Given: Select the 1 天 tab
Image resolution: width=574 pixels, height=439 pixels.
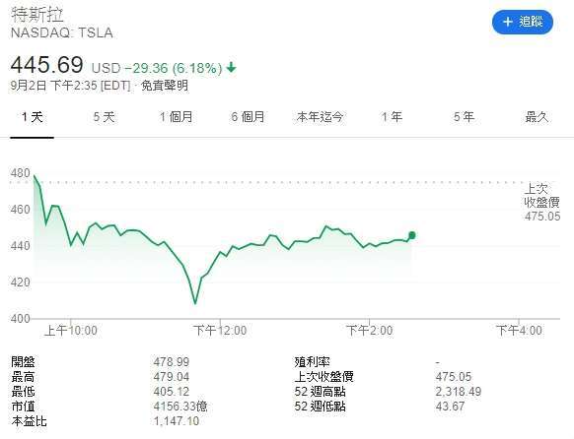Looking at the screenshot, I should [33, 117].
